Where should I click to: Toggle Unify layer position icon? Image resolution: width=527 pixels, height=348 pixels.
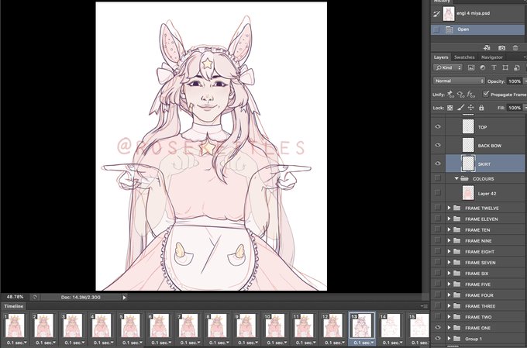[x=450, y=95]
